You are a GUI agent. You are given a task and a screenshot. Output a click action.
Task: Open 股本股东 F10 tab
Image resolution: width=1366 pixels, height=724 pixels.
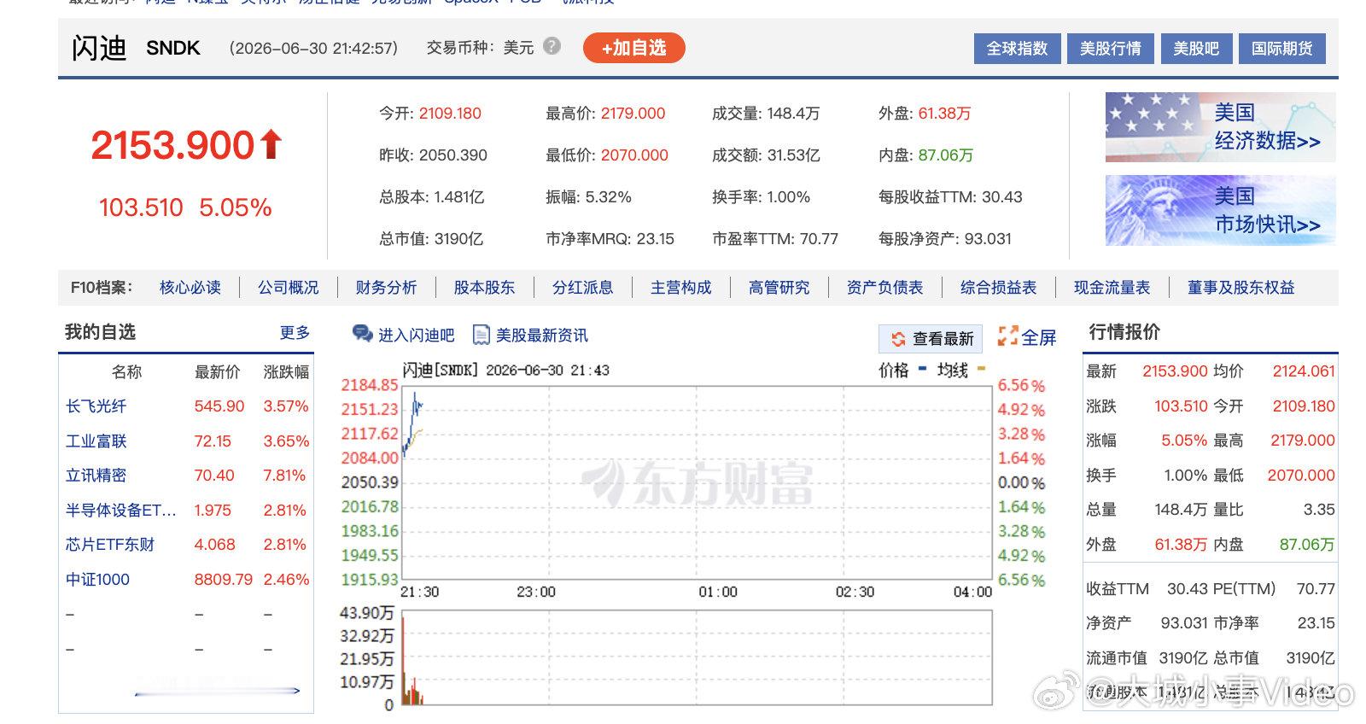pos(484,288)
